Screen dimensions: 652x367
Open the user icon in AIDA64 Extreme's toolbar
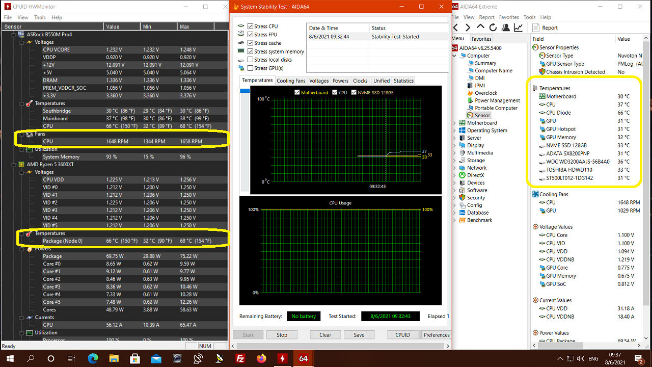(x=505, y=28)
